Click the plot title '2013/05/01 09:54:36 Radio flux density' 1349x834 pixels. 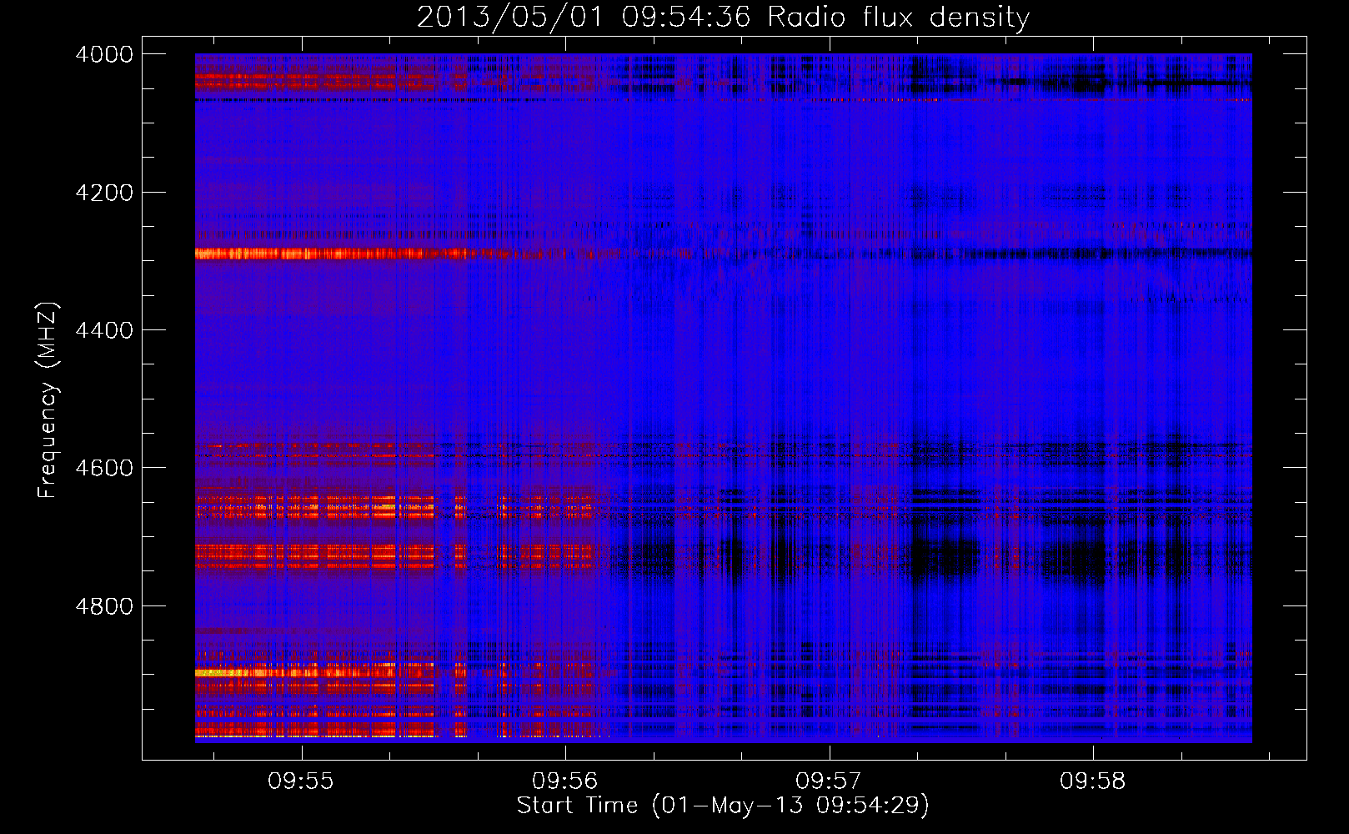[x=723, y=17]
